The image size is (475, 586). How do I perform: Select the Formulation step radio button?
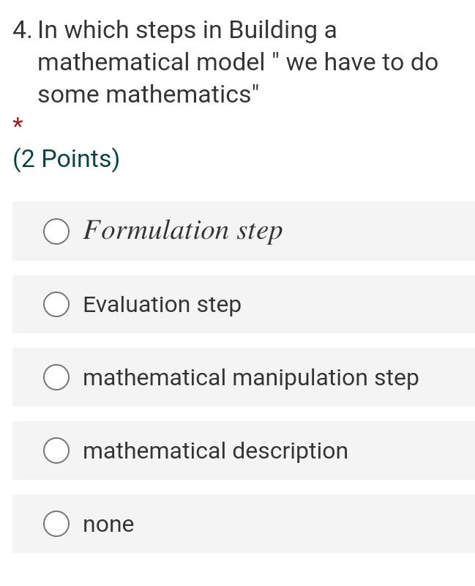point(56,231)
